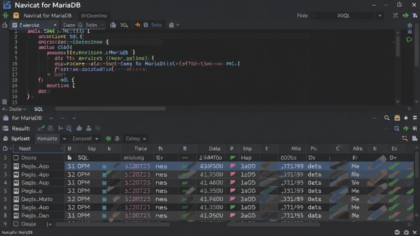
Task: Click the orange plus-arrow icon in toolbar
Action: coord(138,25)
